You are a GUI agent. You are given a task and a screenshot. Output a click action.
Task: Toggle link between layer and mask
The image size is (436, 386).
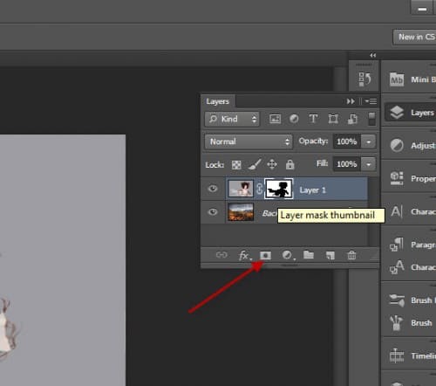[259, 189]
